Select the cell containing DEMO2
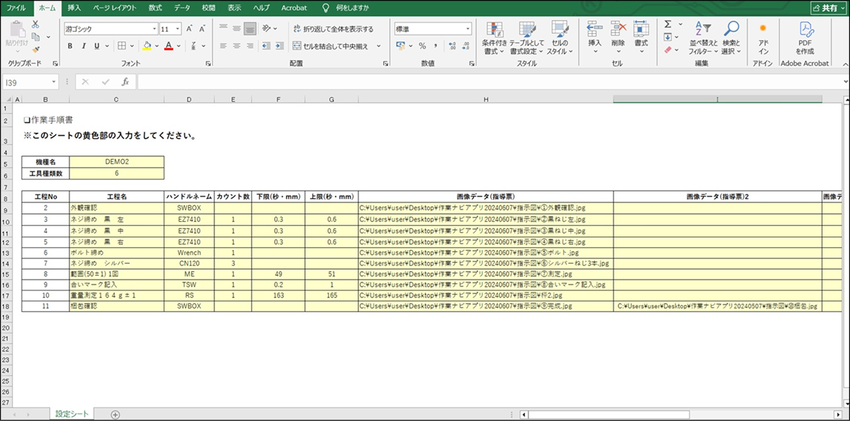This screenshot has width=850, height=421. (x=117, y=161)
